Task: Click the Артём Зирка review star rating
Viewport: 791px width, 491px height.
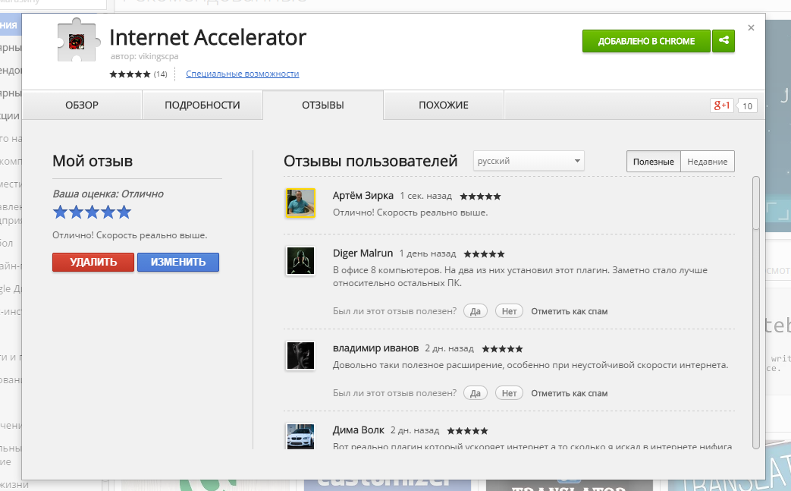Action: point(480,197)
